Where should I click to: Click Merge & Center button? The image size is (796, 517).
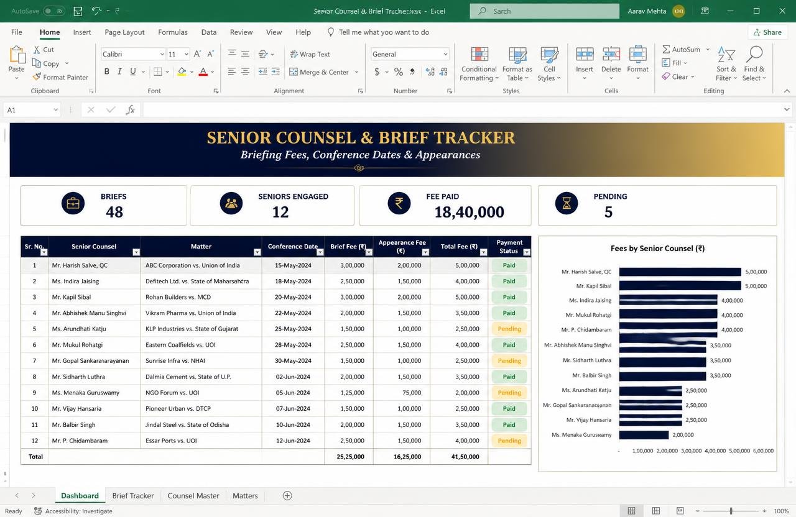[320, 72]
